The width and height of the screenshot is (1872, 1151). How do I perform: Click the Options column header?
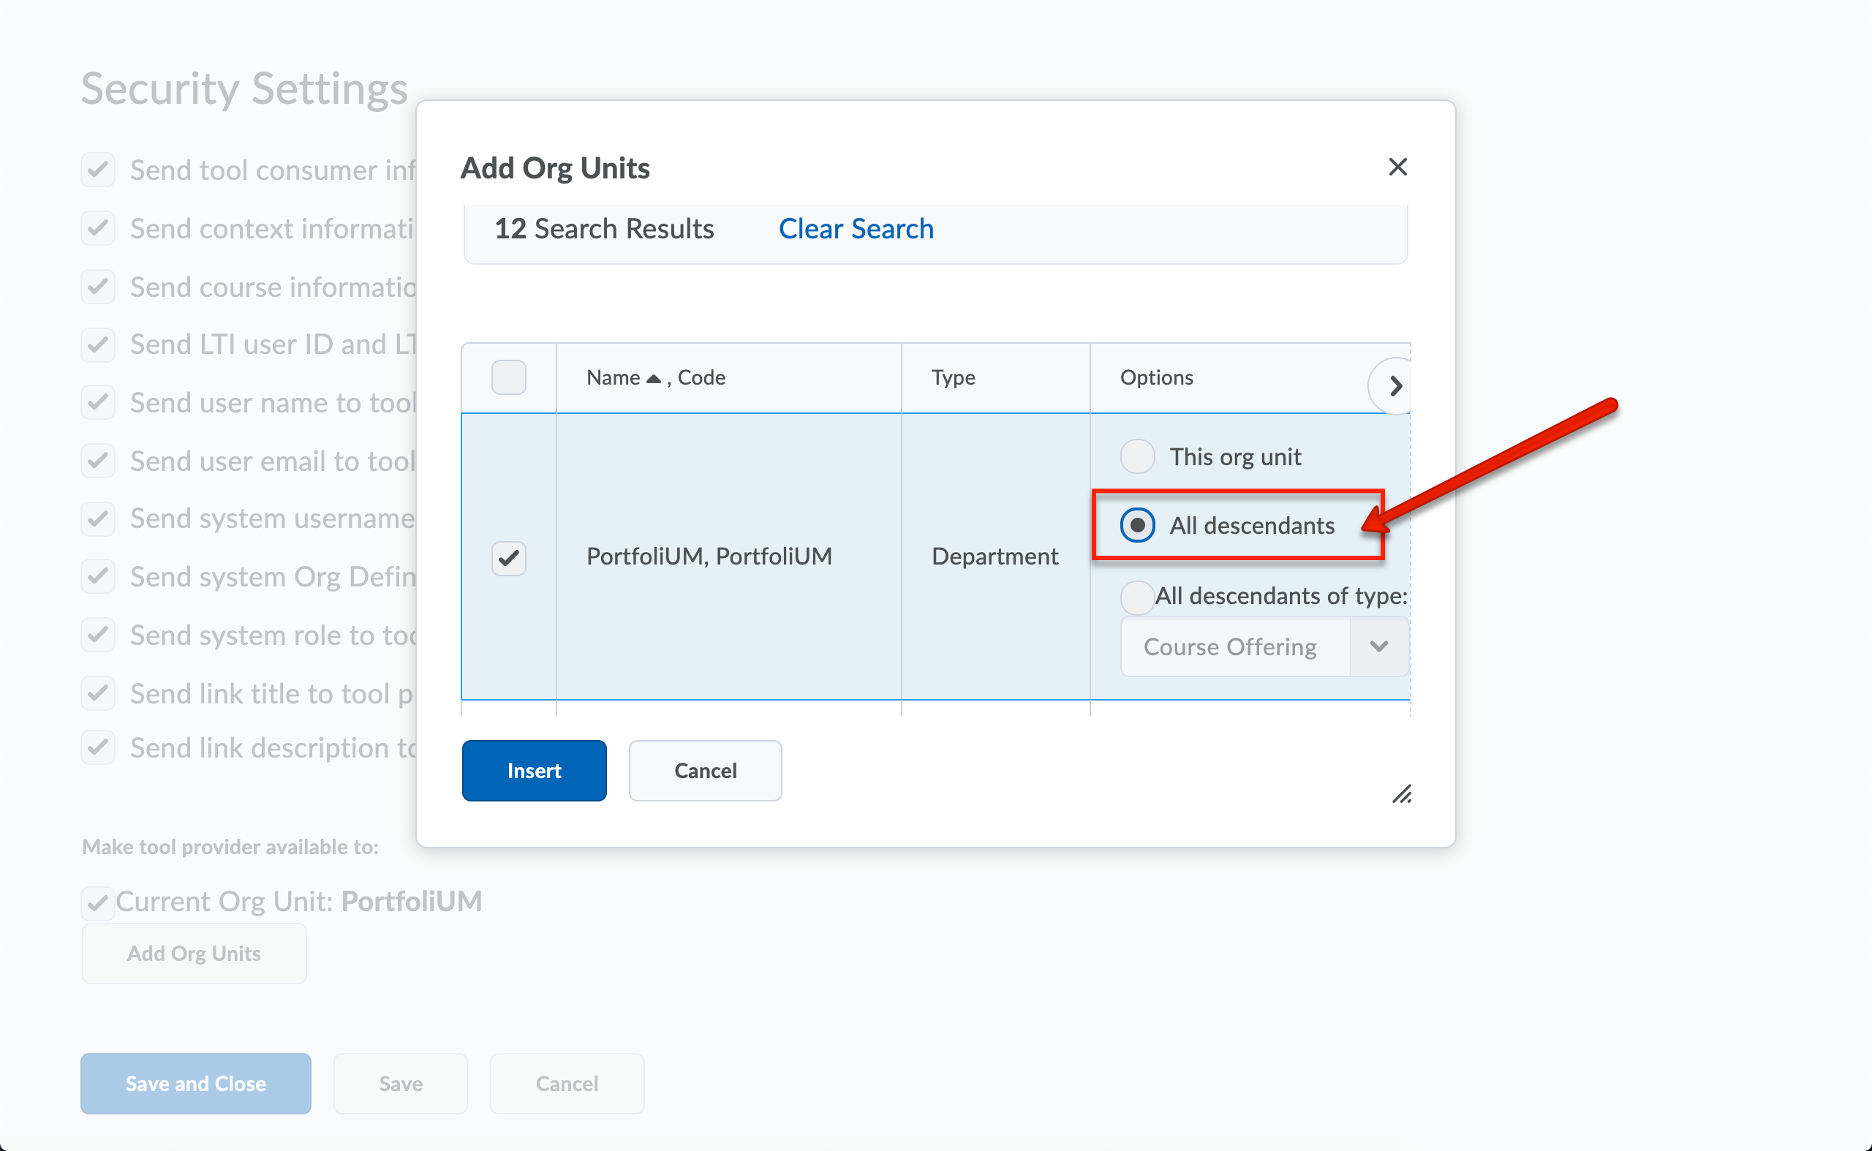pos(1156,377)
